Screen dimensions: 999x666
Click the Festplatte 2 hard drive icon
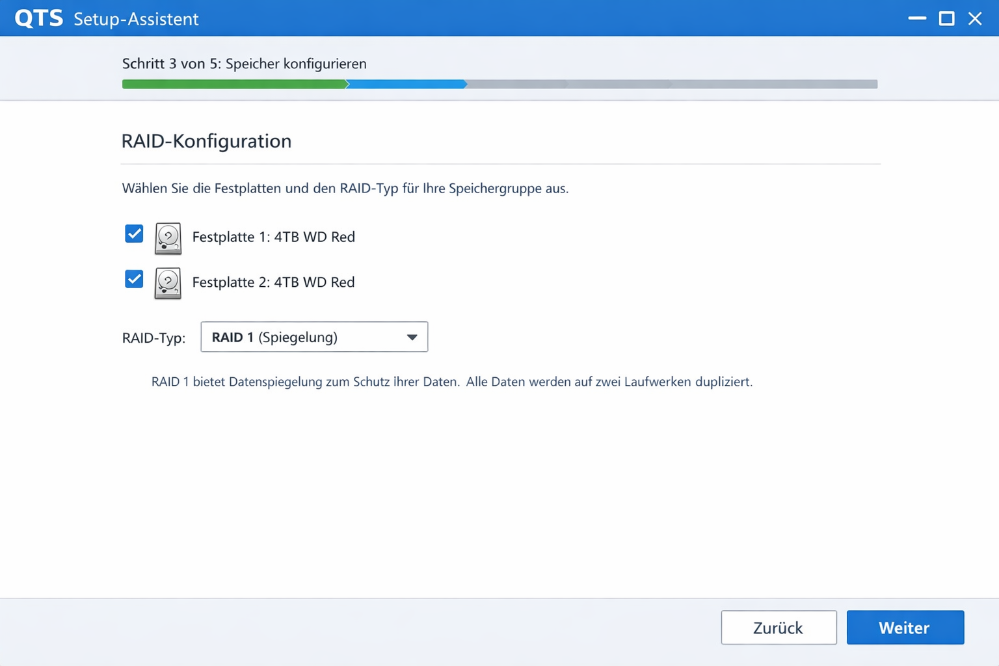point(168,284)
